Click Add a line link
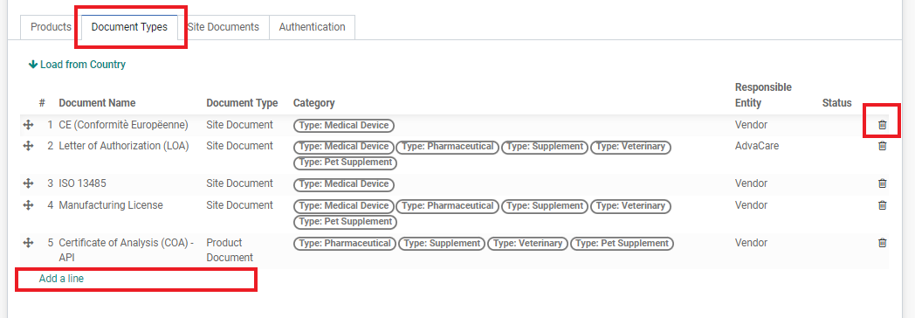This screenshot has height=318, width=915. pos(61,279)
